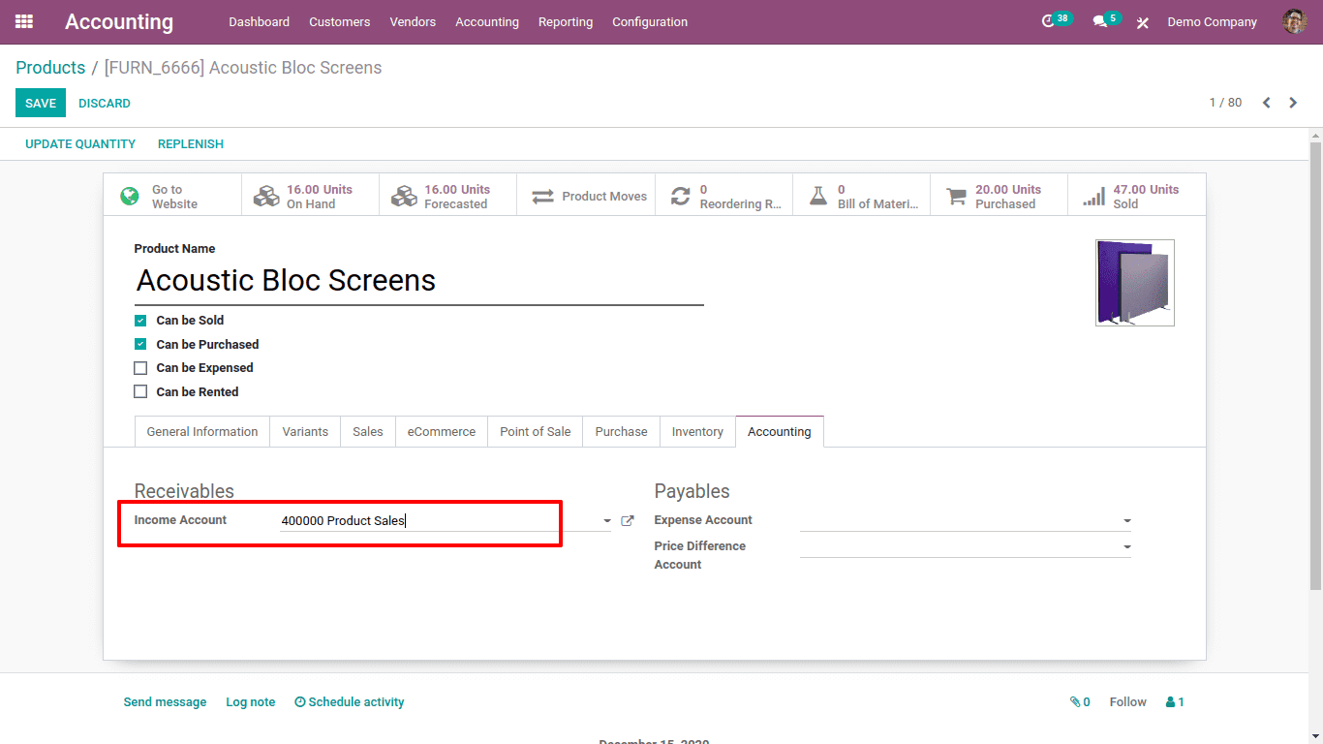Open the Dashboard menu
The image size is (1323, 744).
coord(259,21)
